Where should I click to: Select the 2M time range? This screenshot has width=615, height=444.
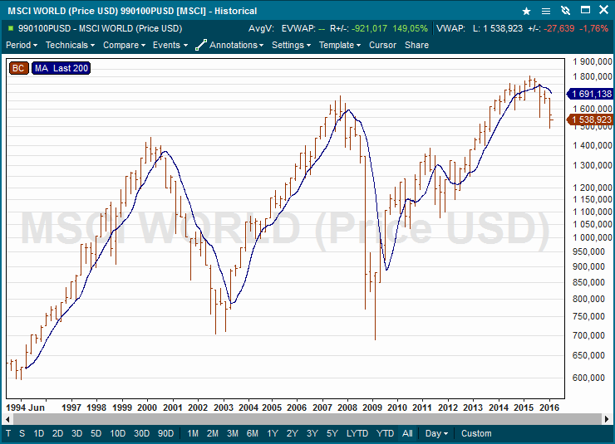[x=213, y=433]
